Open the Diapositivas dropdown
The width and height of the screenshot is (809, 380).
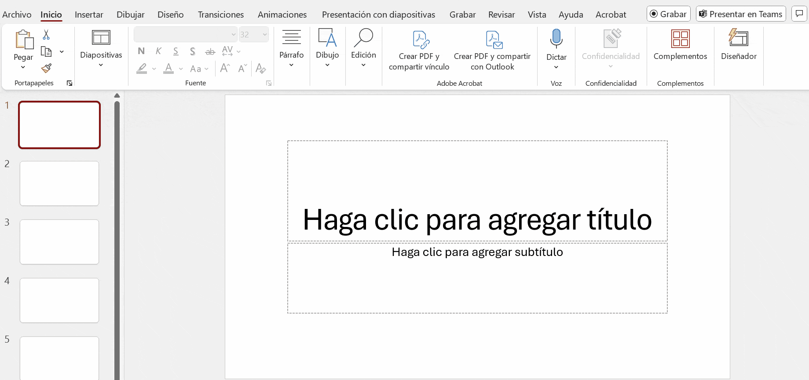pos(101,65)
